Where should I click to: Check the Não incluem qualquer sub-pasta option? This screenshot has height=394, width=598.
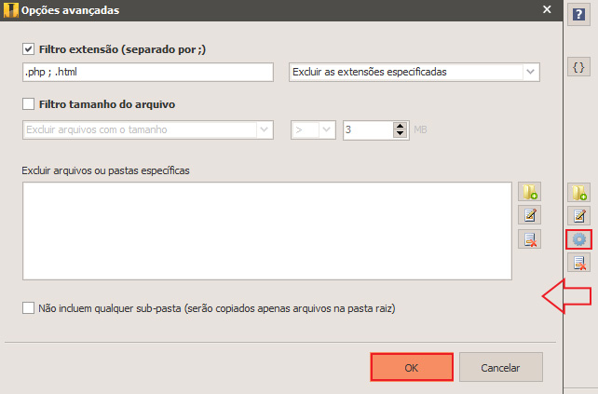[x=28, y=307]
